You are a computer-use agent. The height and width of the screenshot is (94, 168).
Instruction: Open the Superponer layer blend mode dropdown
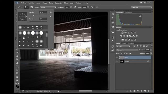[x=127, y=50]
